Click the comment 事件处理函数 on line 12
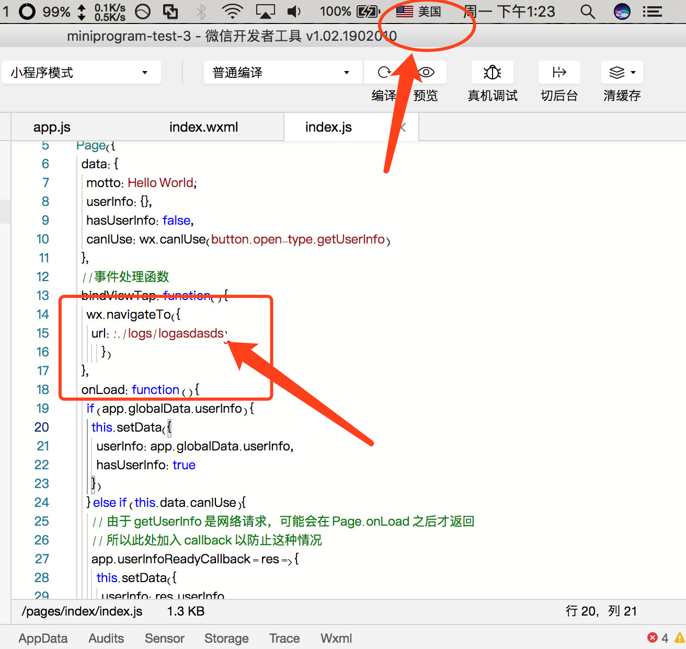 click(x=132, y=276)
